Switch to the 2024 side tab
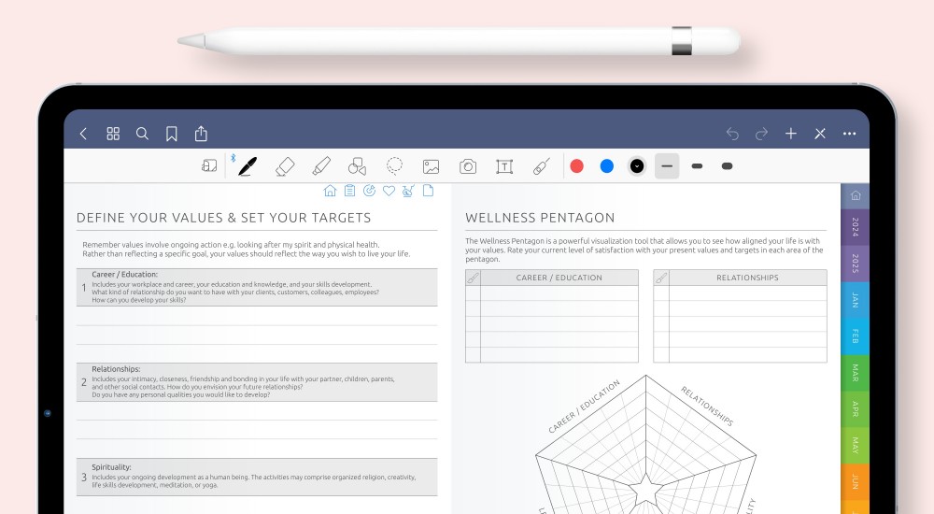 [856, 227]
